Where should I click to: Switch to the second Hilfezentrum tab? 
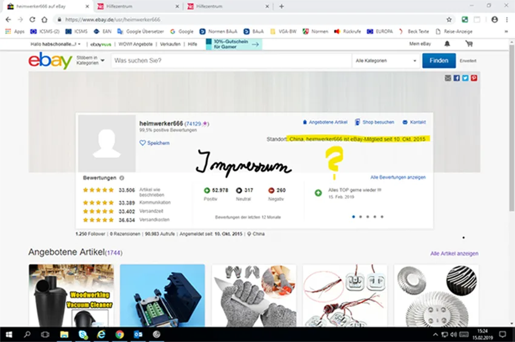pyautogui.click(x=227, y=6)
